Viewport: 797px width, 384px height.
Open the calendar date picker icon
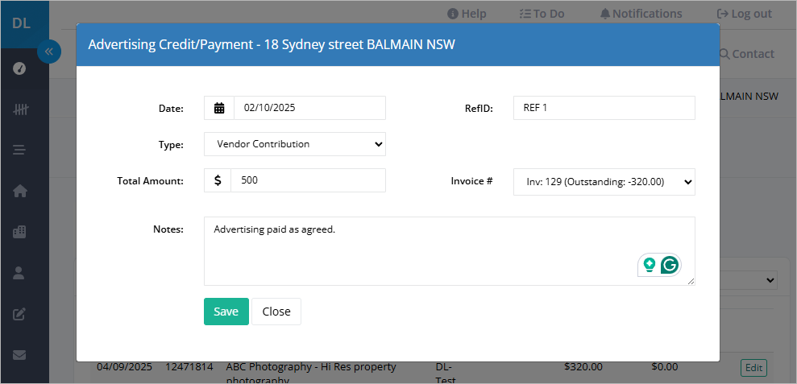tap(219, 108)
